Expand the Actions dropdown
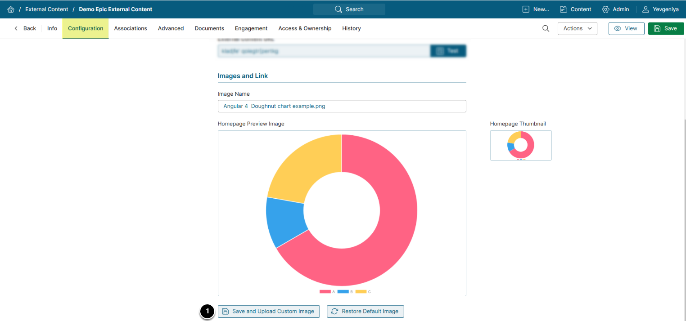This screenshot has height=321, width=686. pyautogui.click(x=577, y=28)
